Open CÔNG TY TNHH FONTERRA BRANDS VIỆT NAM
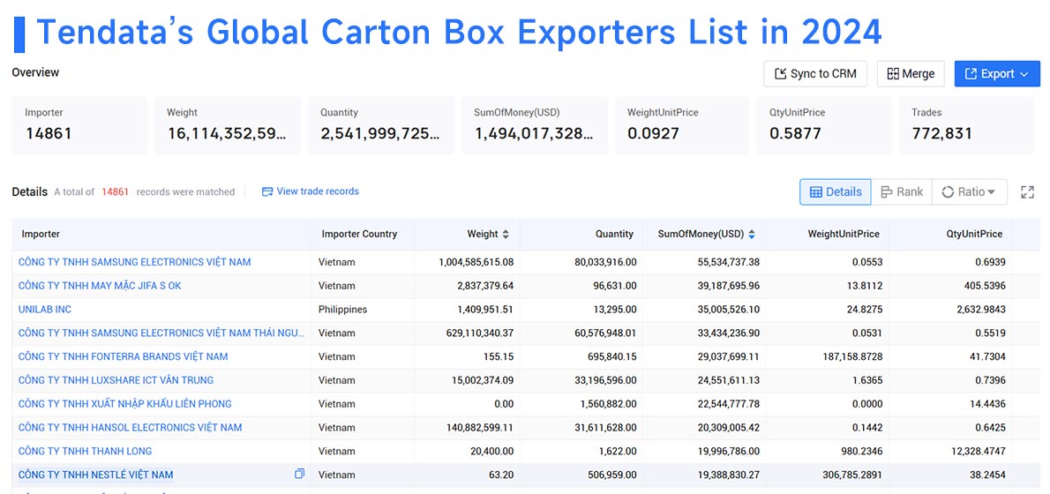The image size is (1050, 494). coord(124,356)
